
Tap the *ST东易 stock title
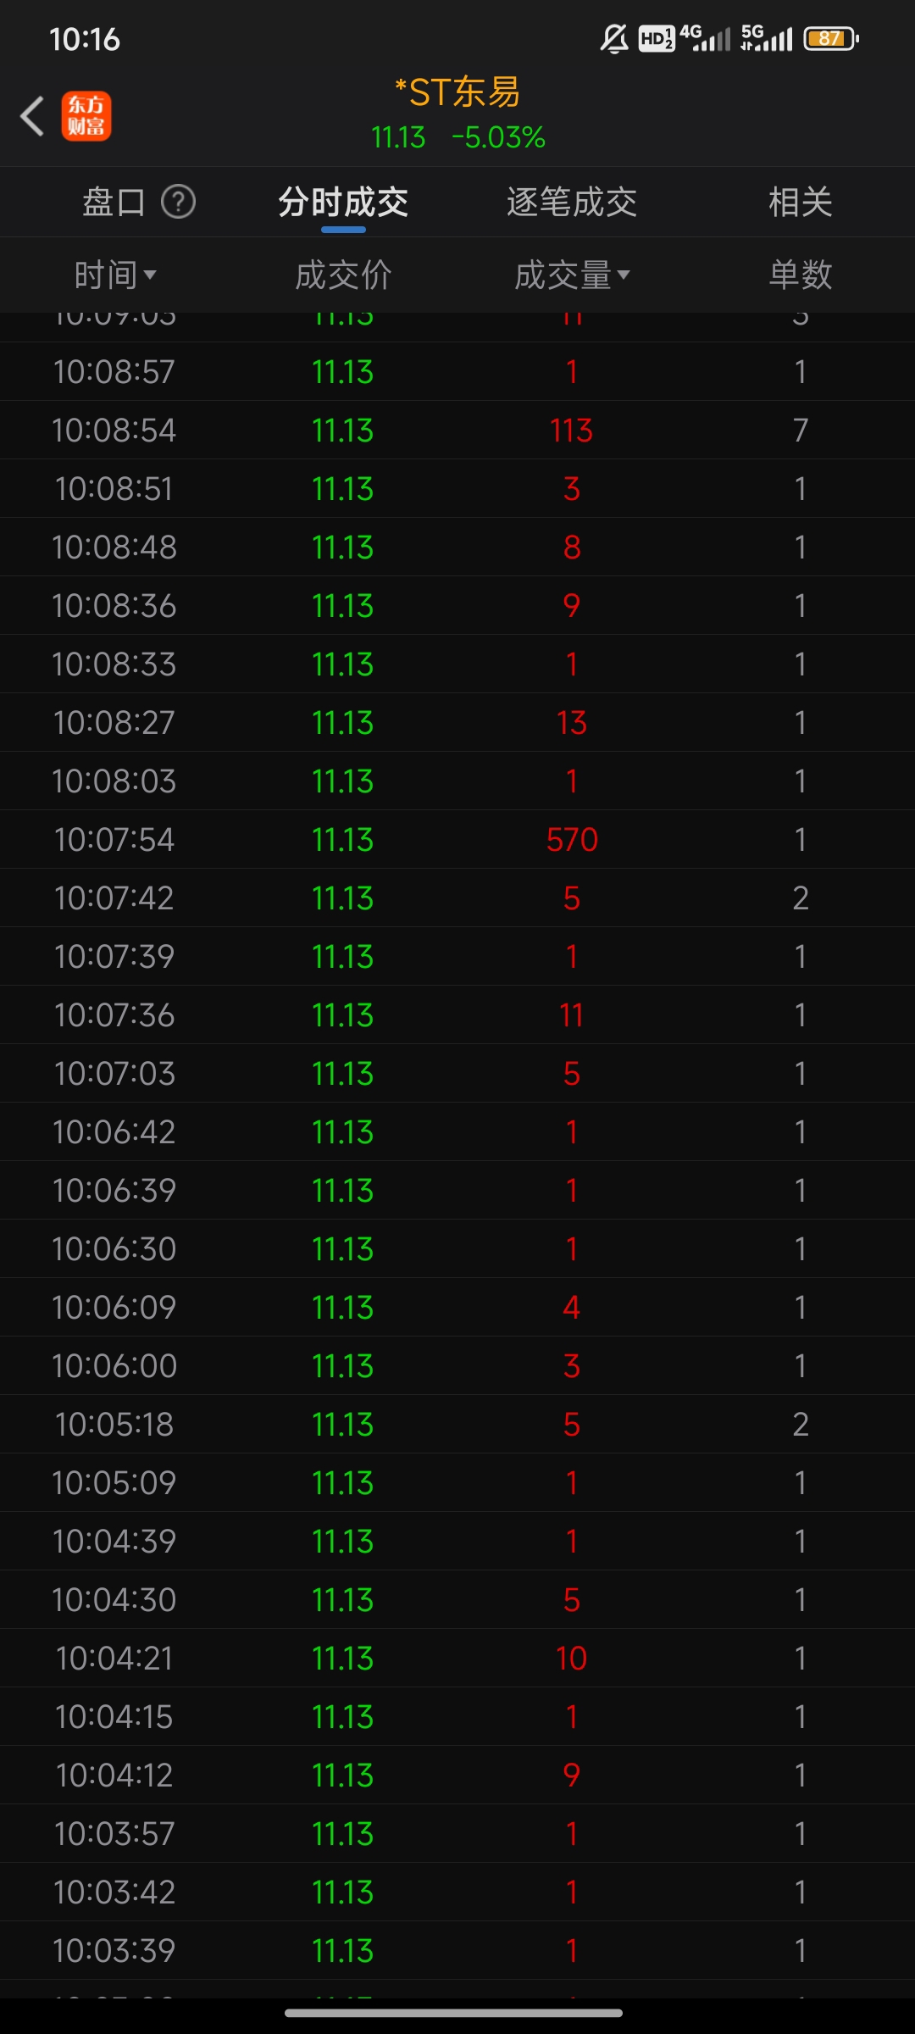(x=457, y=92)
